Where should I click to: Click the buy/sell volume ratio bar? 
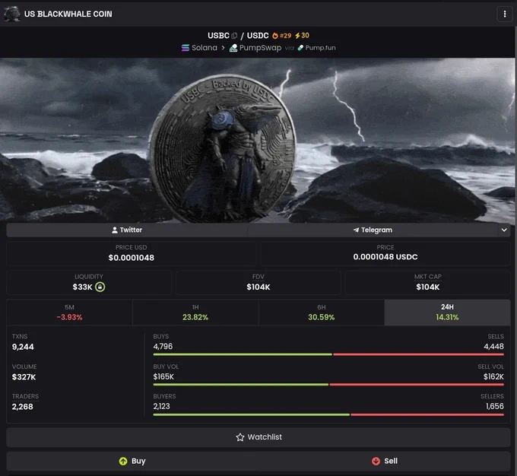pos(328,385)
